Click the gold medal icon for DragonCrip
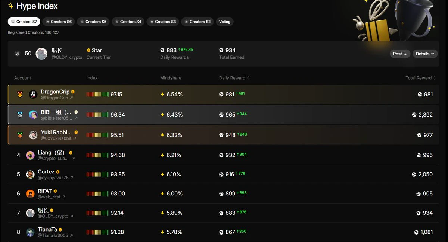Viewport: 448px width, 242px height. [x=20, y=95]
